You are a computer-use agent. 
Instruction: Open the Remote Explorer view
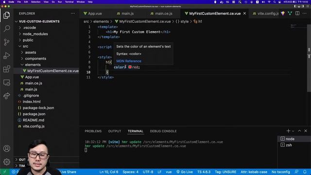(6, 83)
